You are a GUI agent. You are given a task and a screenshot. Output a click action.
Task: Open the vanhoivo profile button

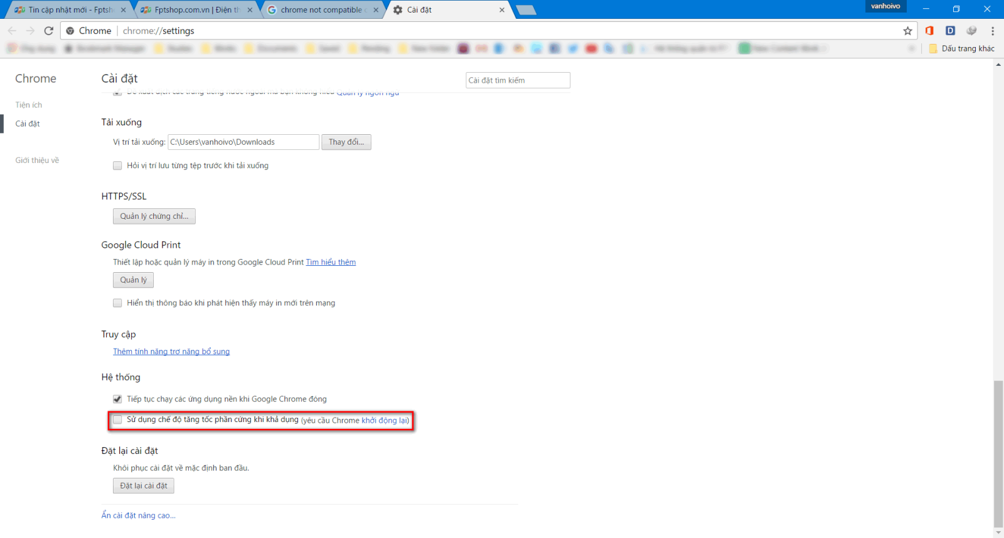pos(885,6)
